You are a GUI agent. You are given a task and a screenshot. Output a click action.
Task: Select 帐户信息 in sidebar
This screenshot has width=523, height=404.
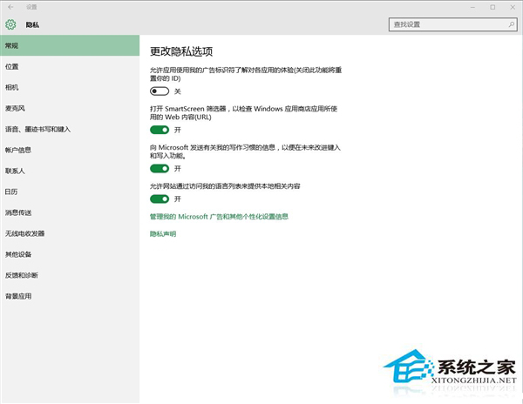tap(70, 150)
